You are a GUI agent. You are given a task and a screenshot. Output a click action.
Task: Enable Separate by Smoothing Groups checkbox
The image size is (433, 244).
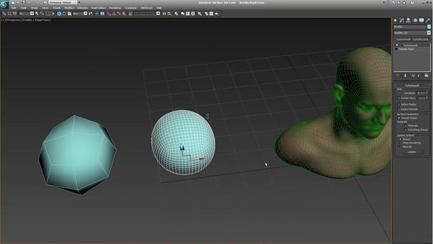[405, 129]
